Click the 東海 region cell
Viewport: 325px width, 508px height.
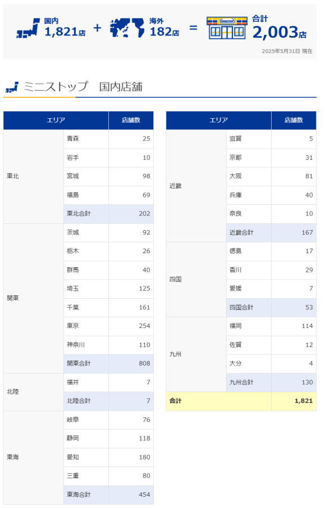pyautogui.click(x=33, y=457)
